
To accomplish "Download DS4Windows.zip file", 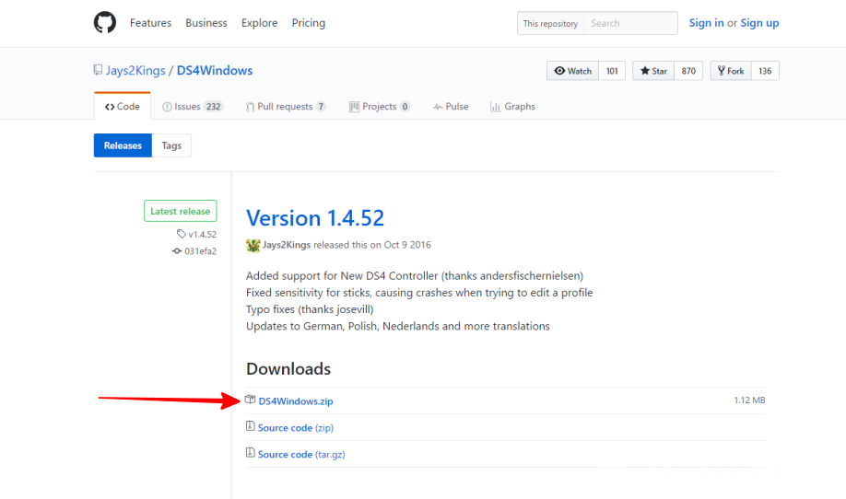I will (x=296, y=401).
